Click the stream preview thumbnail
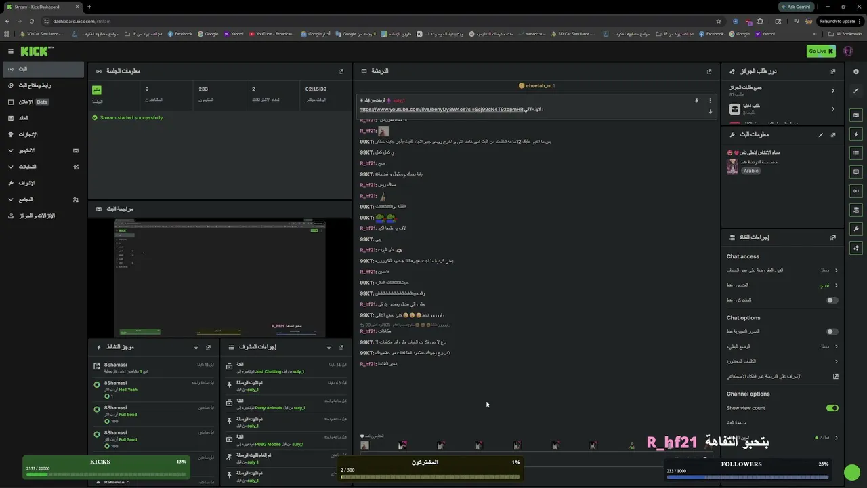Image resolution: width=867 pixels, height=488 pixels. [219, 277]
